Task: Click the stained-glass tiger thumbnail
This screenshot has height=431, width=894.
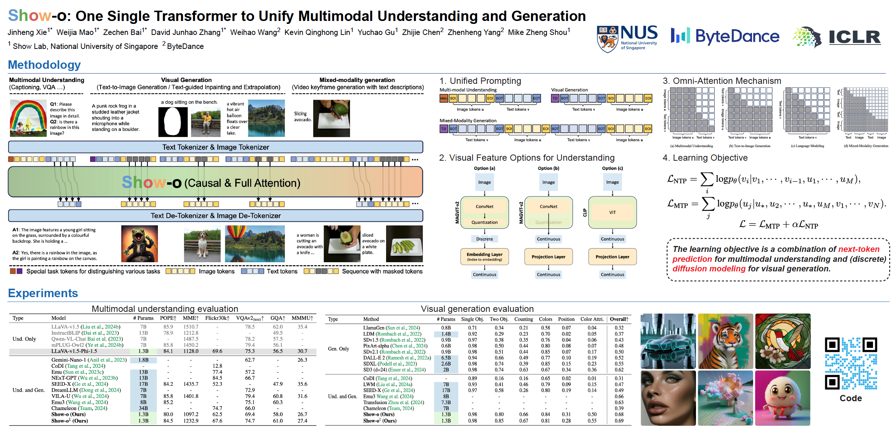Action: click(725, 340)
